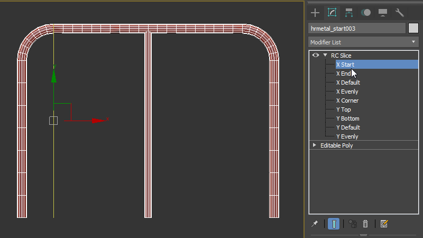Viewport: 423px width, 238px height.
Task: Toggle Show End Result button
Action: point(334,224)
